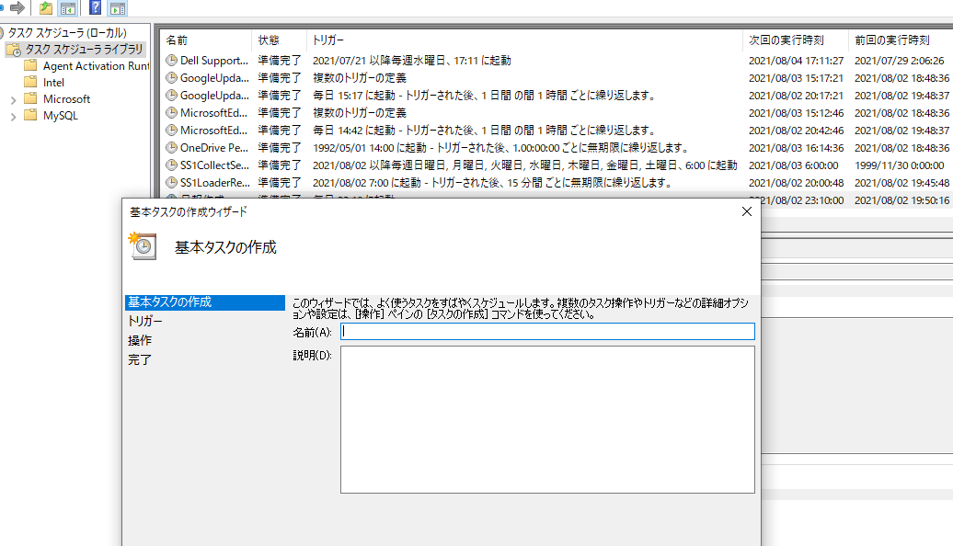
Task: Click next run time 2021/08/02 23:10:00
Action: point(803,200)
